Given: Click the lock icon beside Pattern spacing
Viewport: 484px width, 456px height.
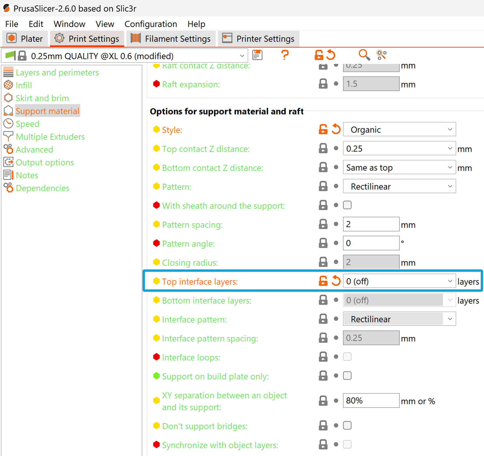Looking at the screenshot, I should tap(323, 224).
